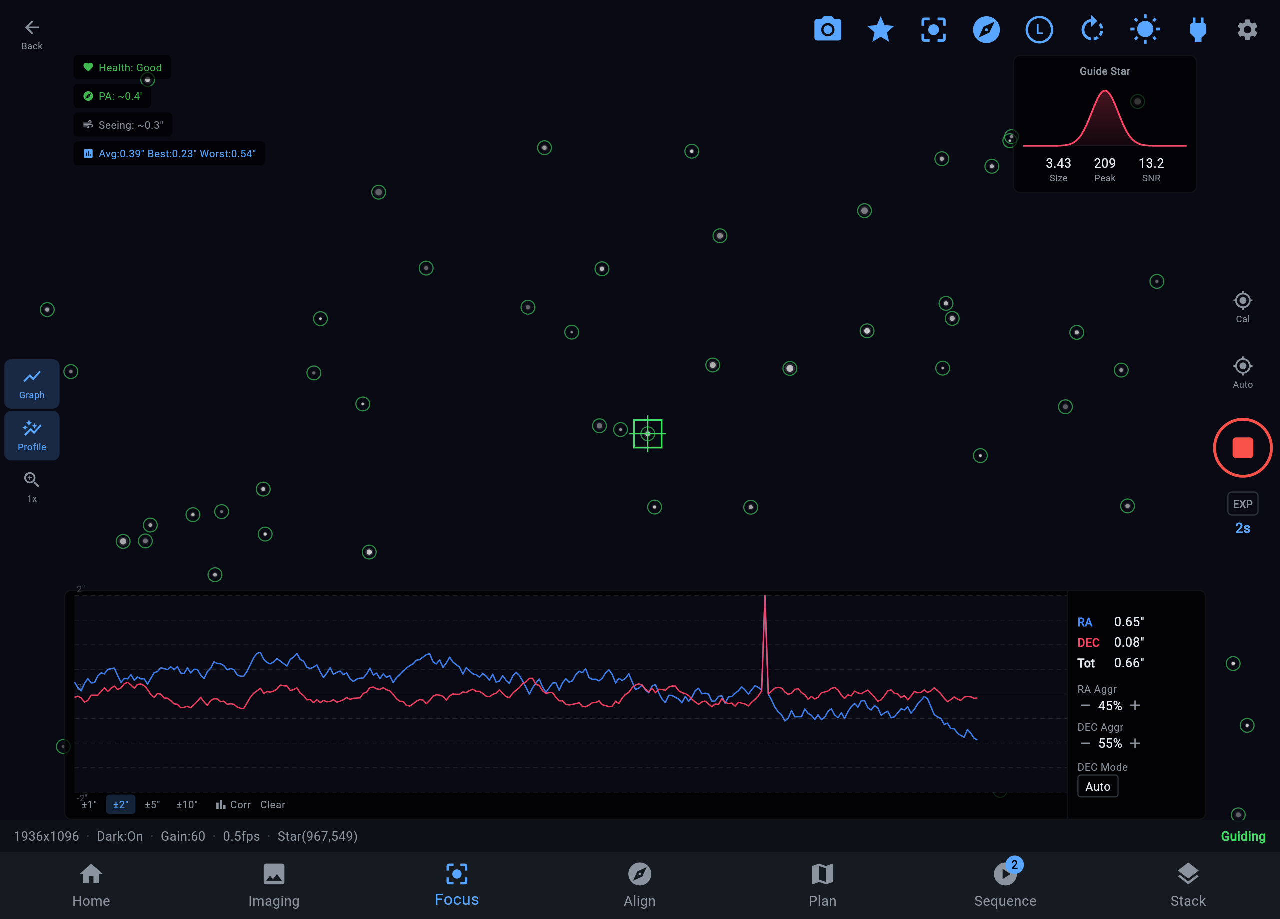Screen dimensions: 1280x919
Task: Decrease RA aggressiveness with minus
Action: 1085,705
